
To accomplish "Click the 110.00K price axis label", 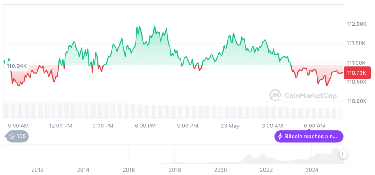I will pyautogui.click(x=355, y=101).
